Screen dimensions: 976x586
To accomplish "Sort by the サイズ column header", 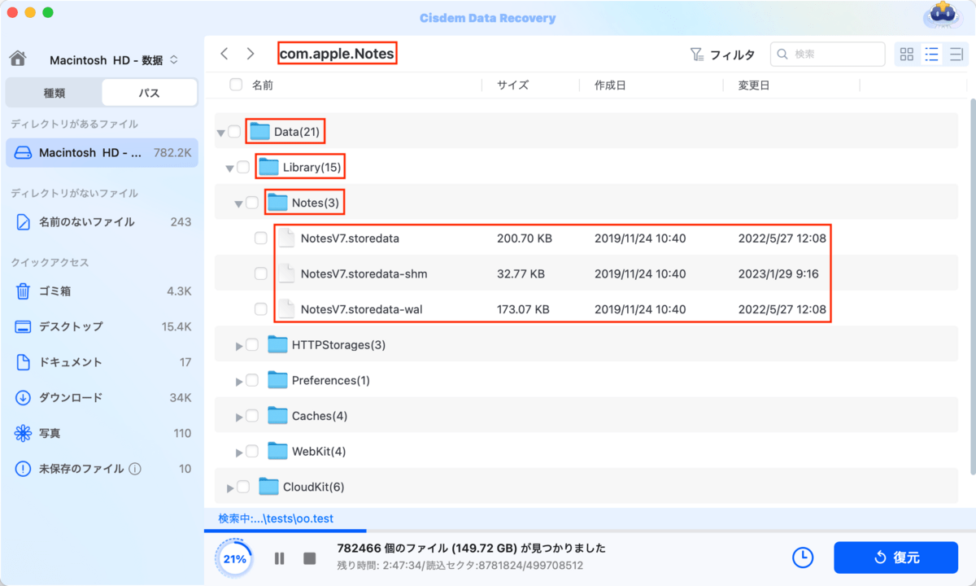I will point(512,85).
